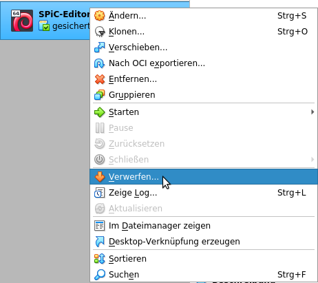The image size is (318, 283).
Task: Click the orange gear icon beside Ändern
Action: click(x=100, y=16)
